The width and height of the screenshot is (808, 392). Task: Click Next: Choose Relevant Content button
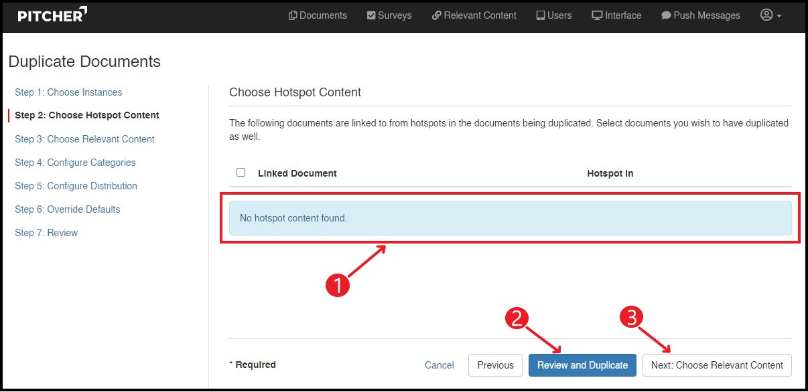click(717, 365)
